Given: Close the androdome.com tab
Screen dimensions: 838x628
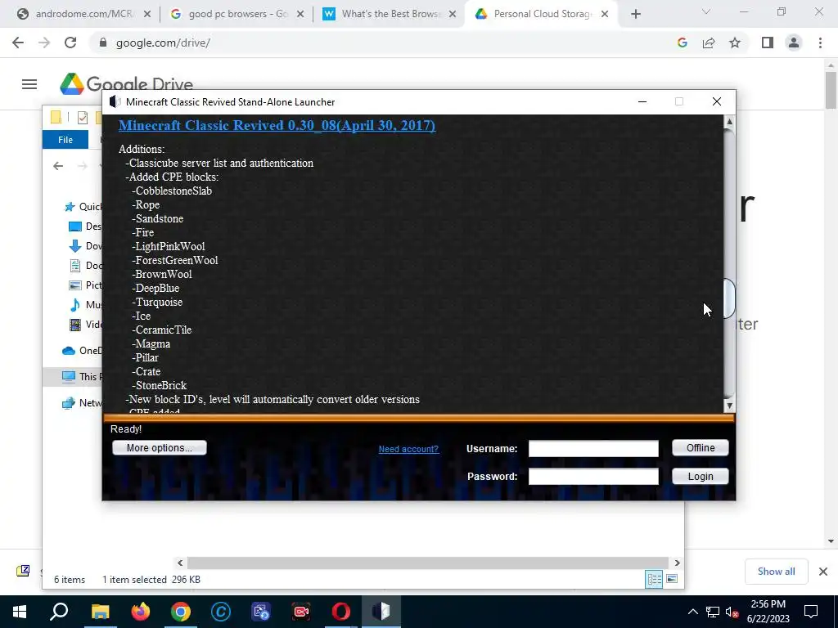Looking at the screenshot, I should pos(147,14).
